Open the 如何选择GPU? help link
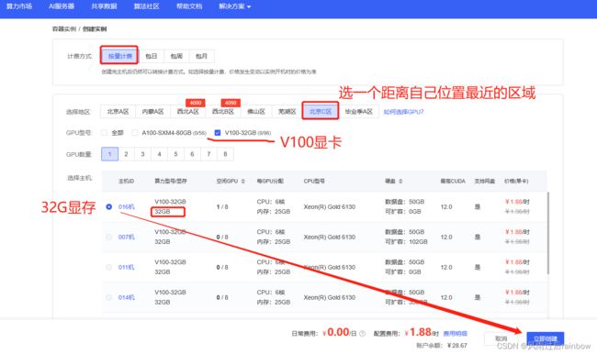The height and width of the screenshot is (354, 597). tap(403, 112)
